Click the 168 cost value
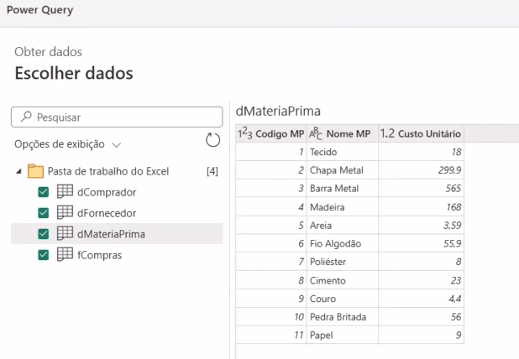The height and width of the screenshot is (359, 519). point(453,207)
